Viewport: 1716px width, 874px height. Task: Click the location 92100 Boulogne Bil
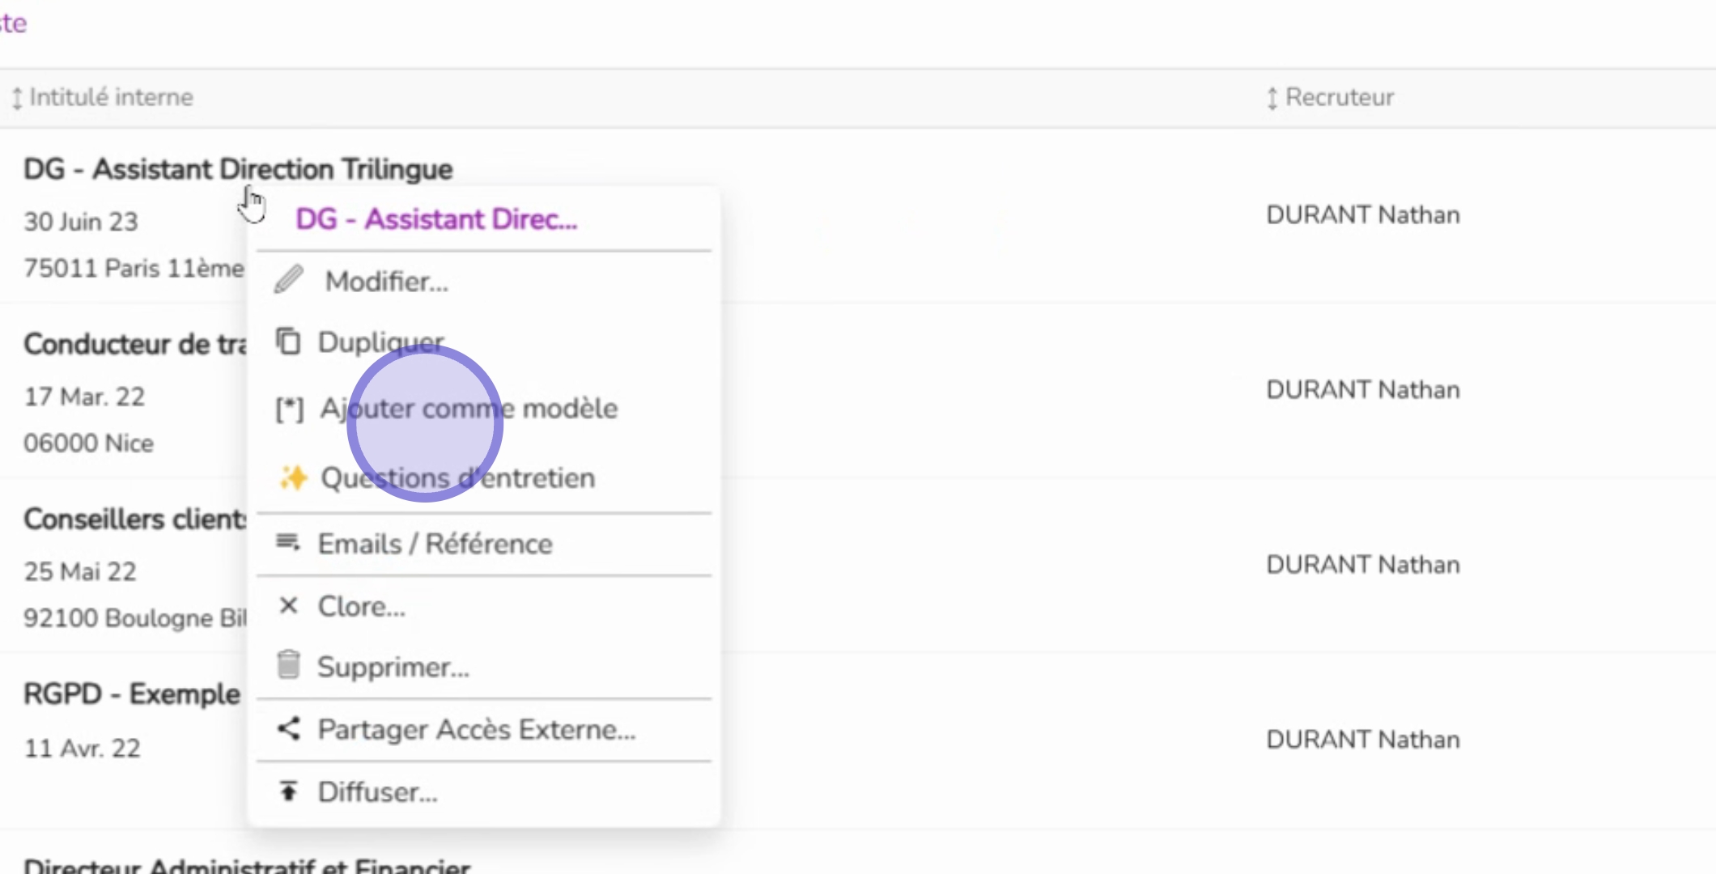(135, 618)
